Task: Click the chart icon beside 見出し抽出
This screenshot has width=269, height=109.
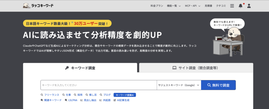Action: 81,100
